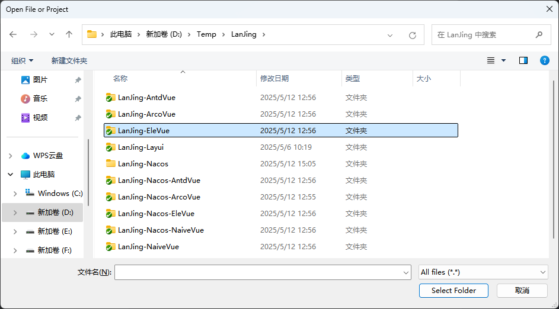Click 新建文件夹 in the toolbar
The width and height of the screenshot is (559, 309).
69,60
